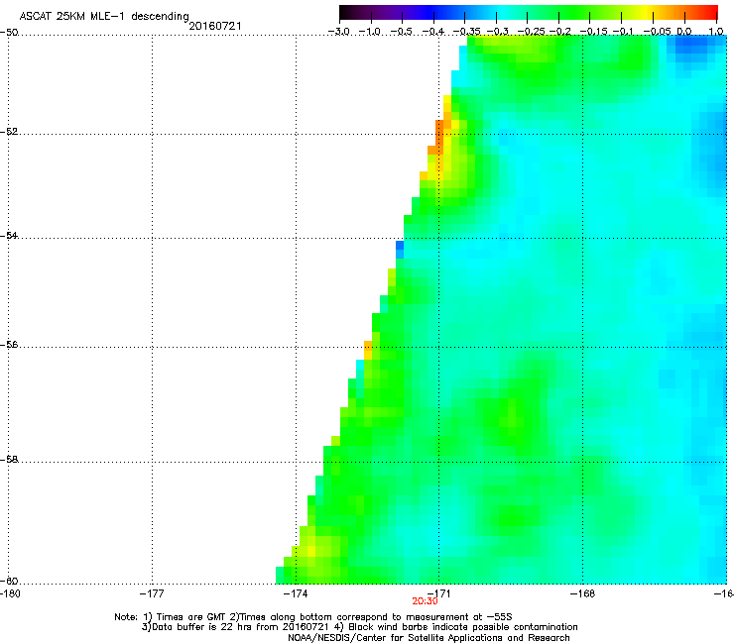Click the NOAA/NESDIS credit line
The height and width of the screenshot is (644, 734).
pyautogui.click(x=428, y=638)
